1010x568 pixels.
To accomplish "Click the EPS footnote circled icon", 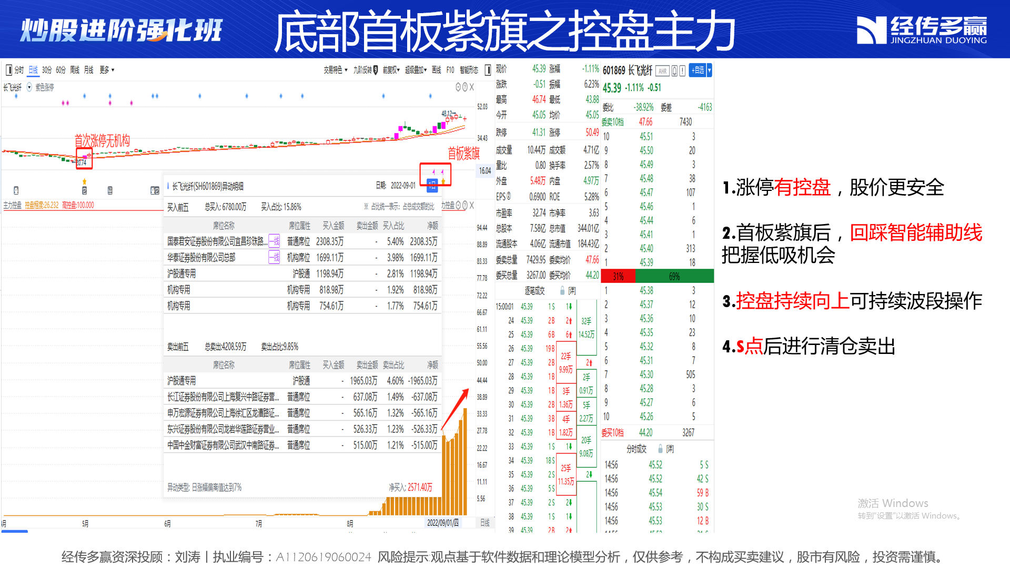I will coord(509,197).
